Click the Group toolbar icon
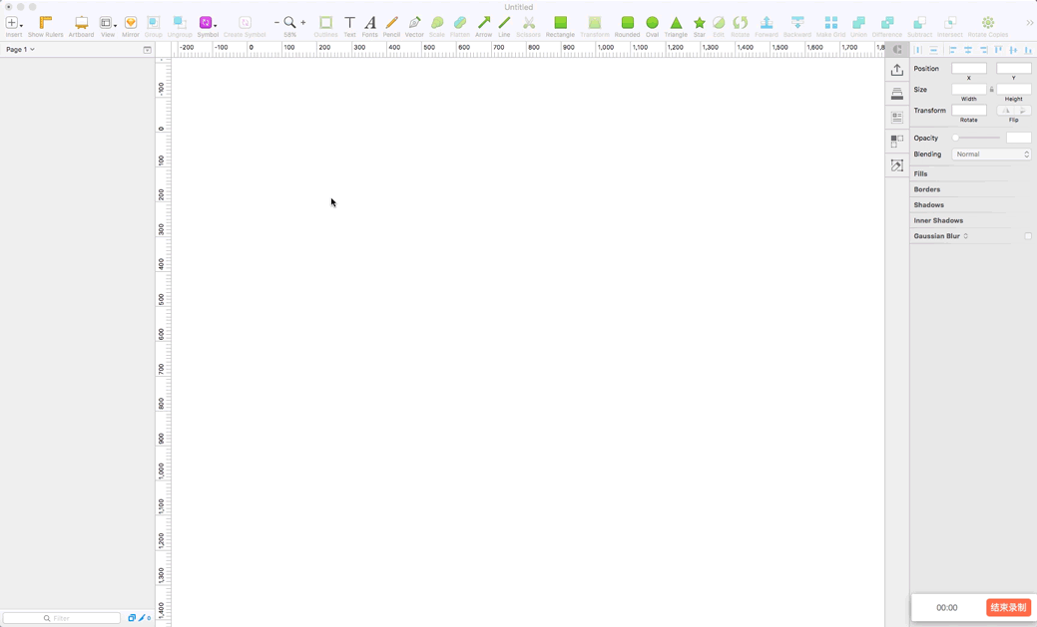 click(153, 23)
